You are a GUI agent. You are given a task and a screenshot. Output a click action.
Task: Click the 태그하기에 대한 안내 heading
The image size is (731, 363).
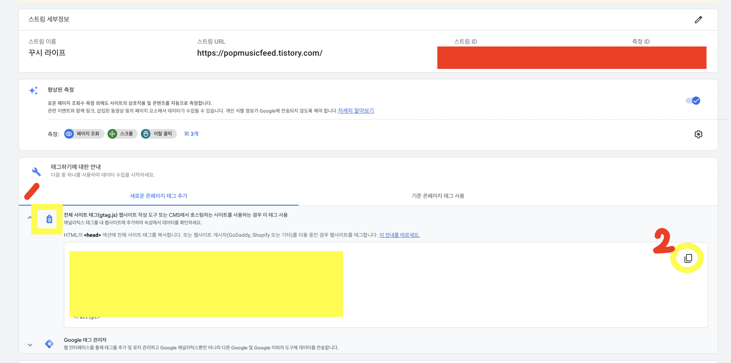[76, 167]
